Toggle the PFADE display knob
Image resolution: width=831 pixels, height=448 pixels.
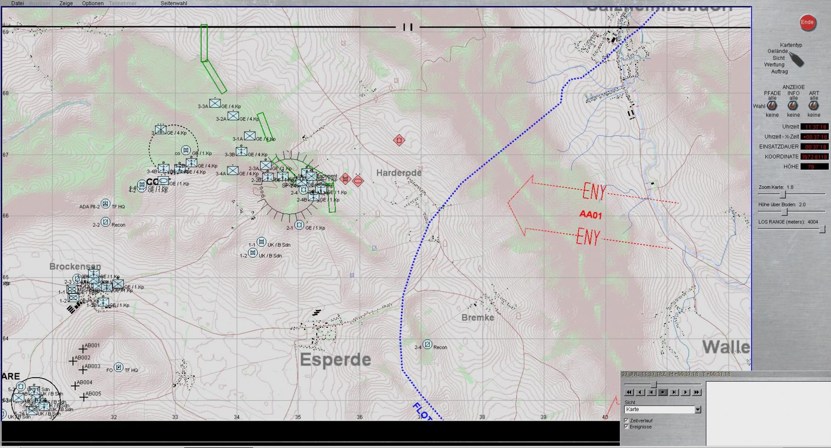coord(772,106)
